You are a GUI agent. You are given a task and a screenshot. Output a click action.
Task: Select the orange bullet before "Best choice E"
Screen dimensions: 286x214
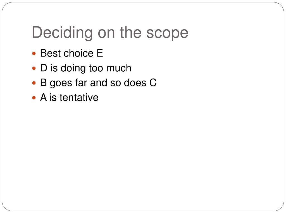(34, 53)
